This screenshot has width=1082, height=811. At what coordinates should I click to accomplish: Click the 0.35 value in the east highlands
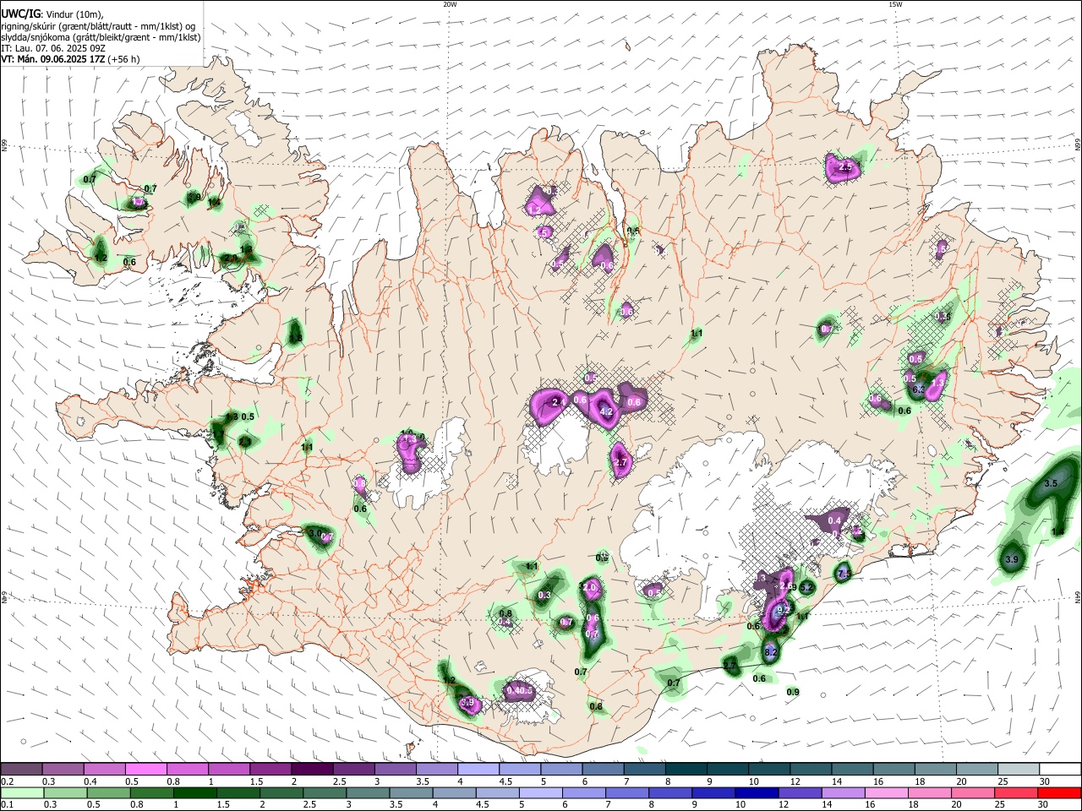coord(943,317)
